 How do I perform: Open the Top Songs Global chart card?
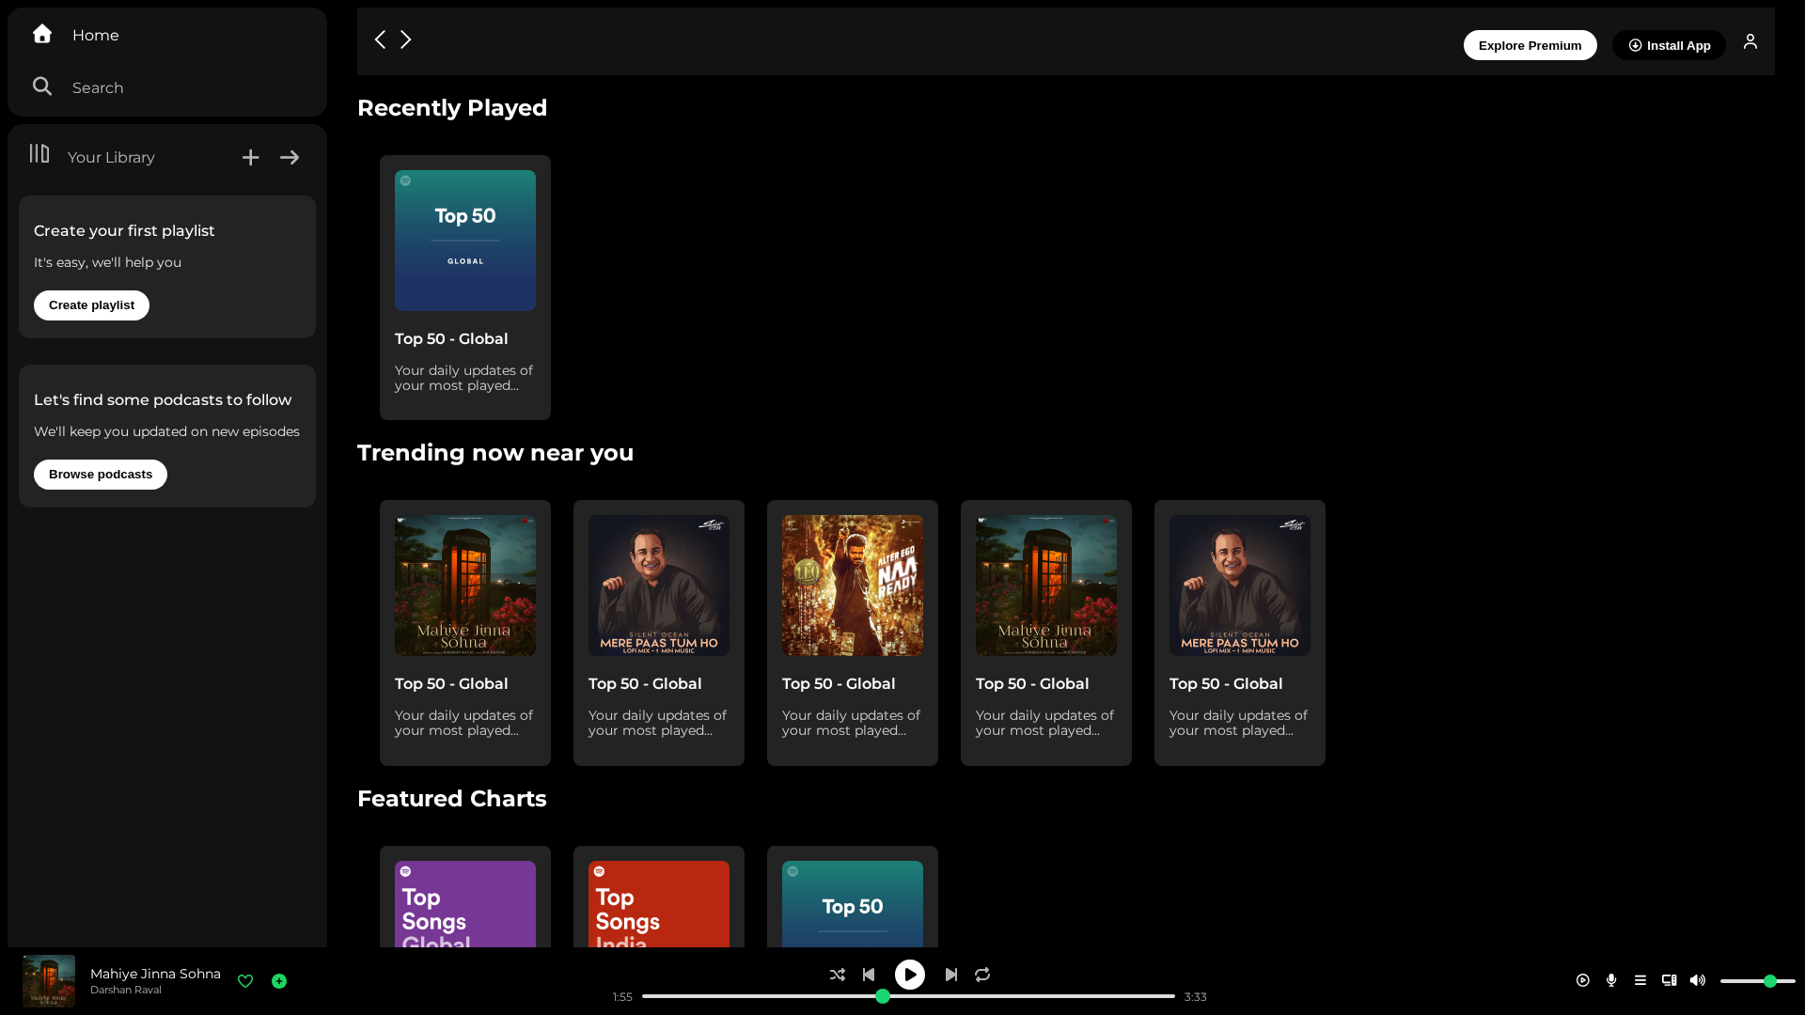tap(465, 898)
